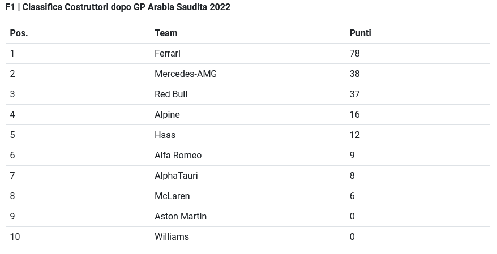Click the Team column header
The image size is (497, 254).
click(166, 33)
